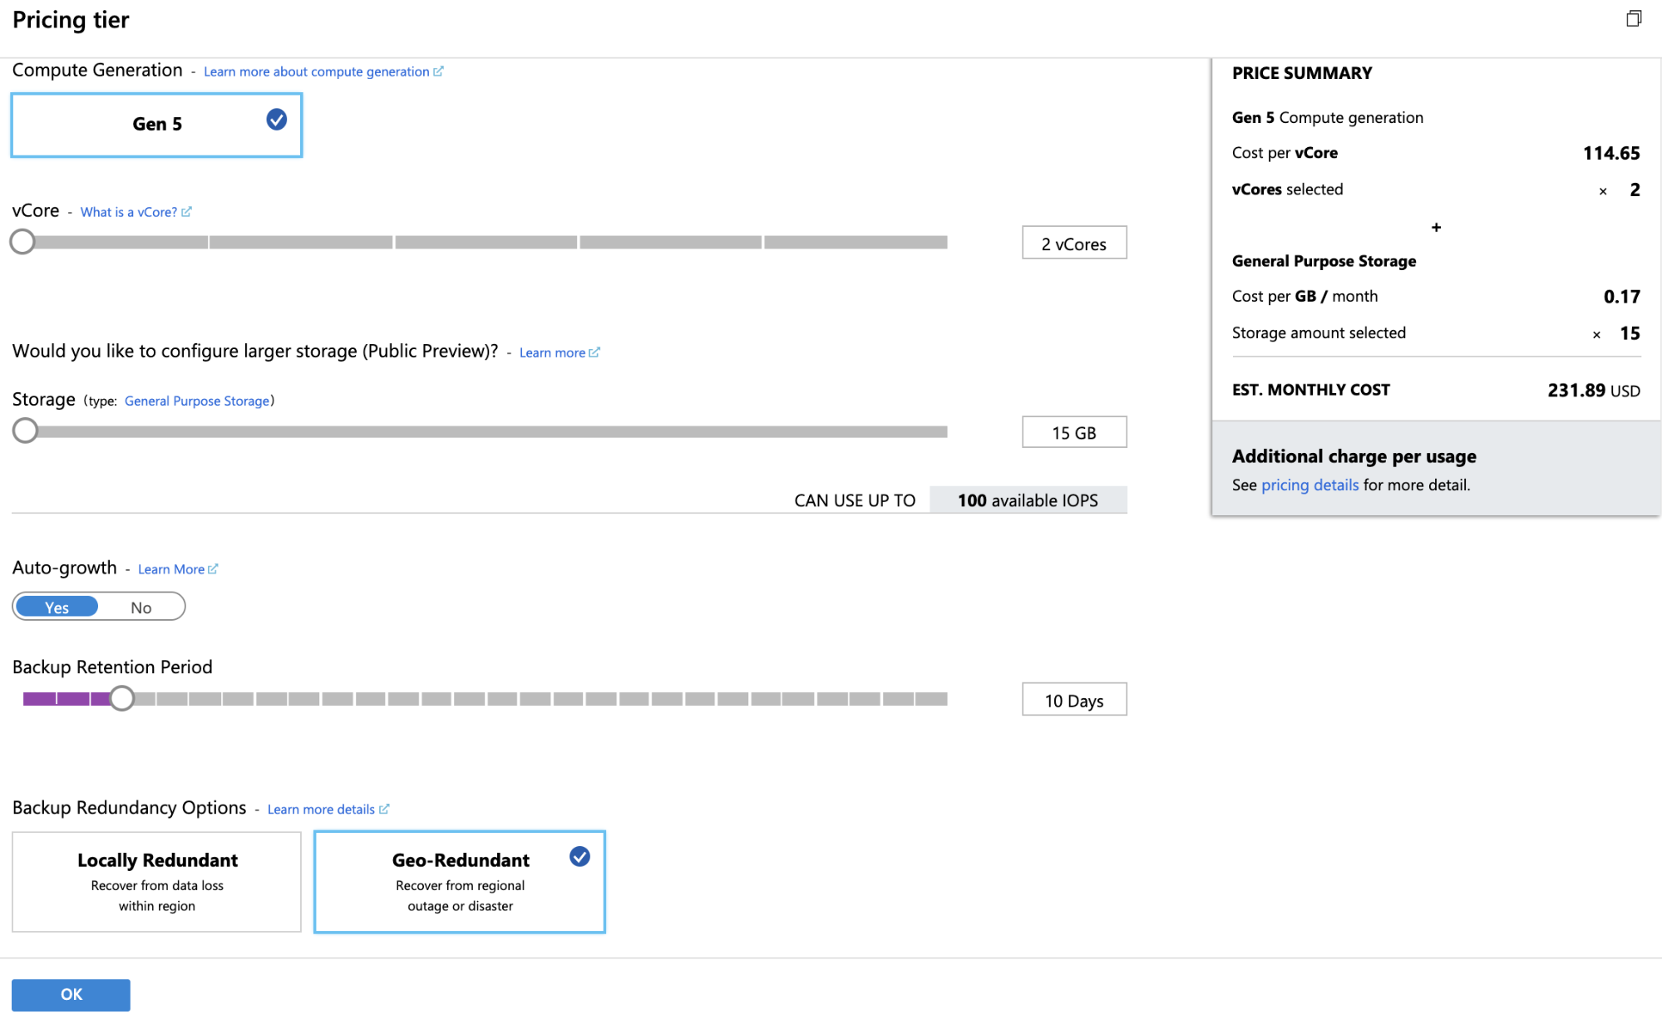1662x1019 pixels.
Task: Set Auto-growth toggle to Yes
Action: pos(57,607)
